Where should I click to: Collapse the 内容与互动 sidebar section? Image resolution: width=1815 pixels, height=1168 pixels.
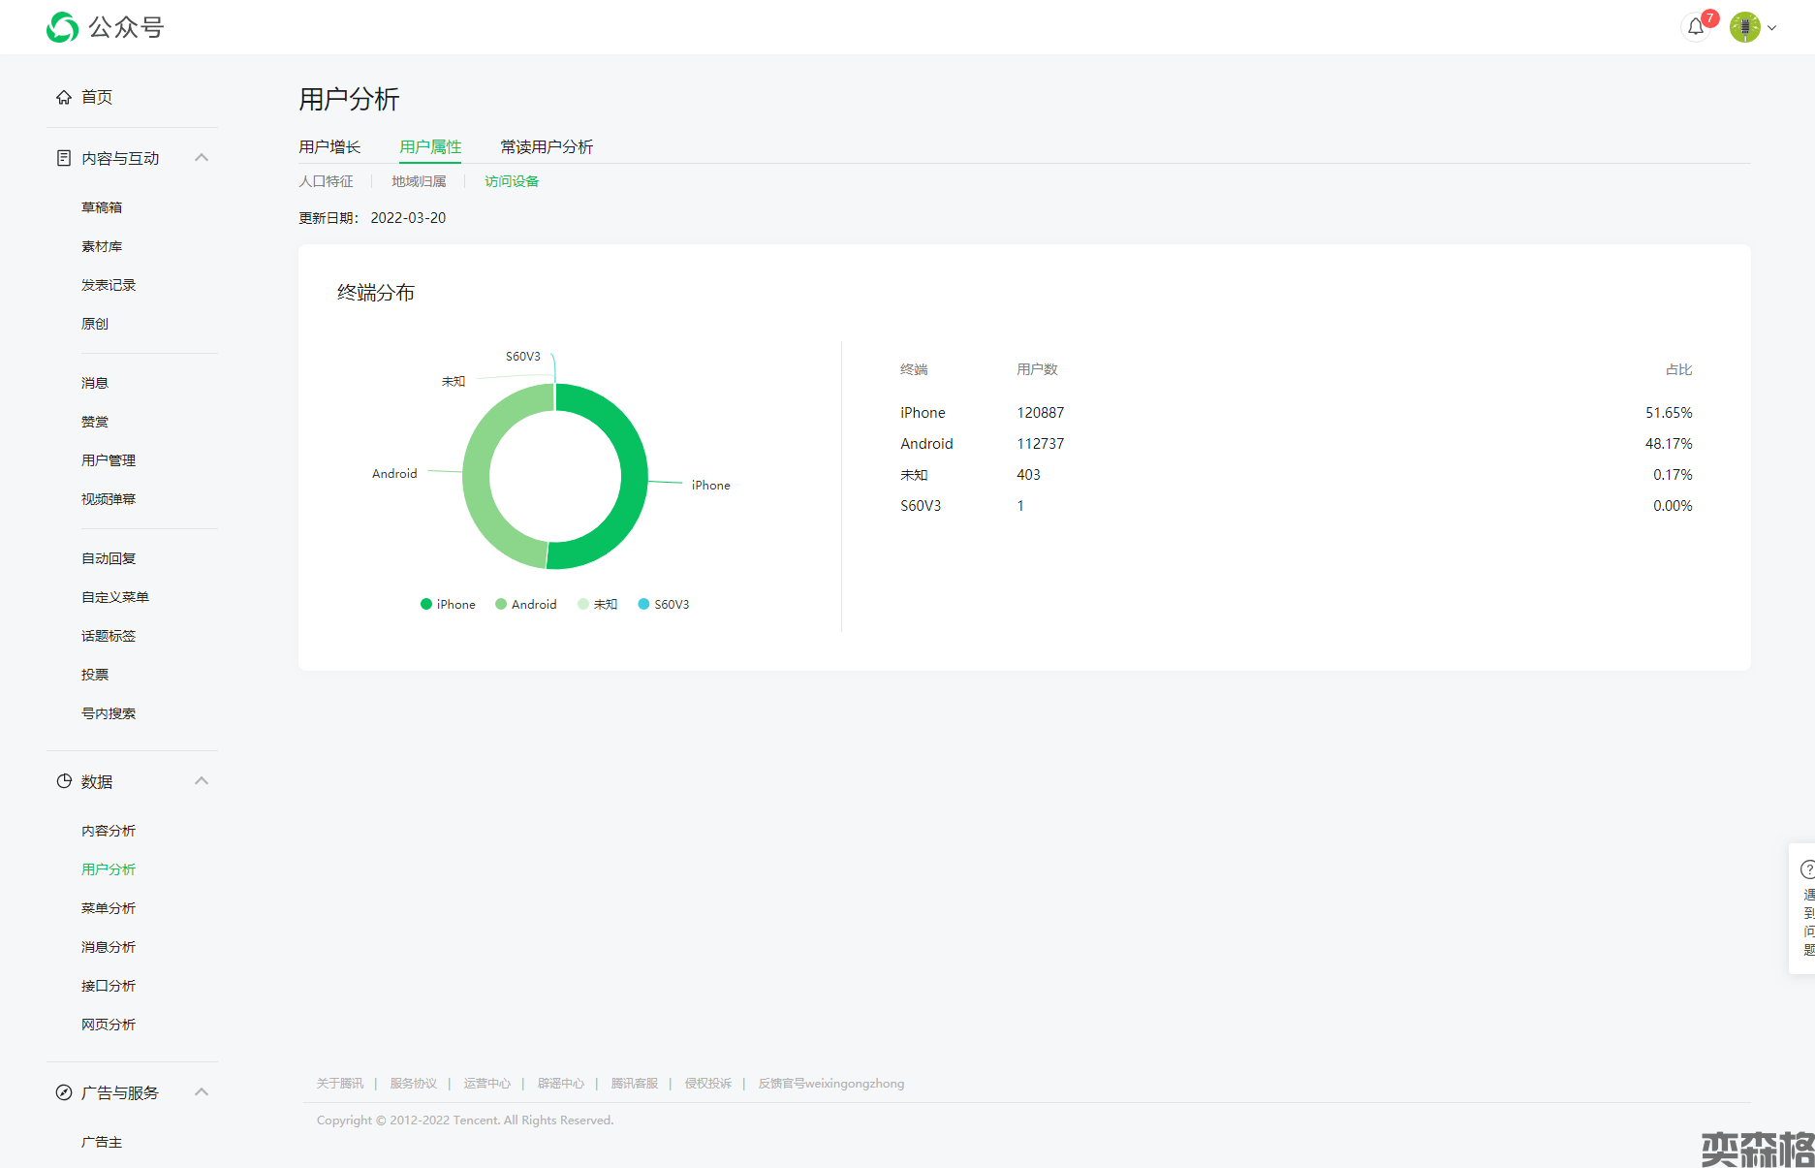click(x=202, y=158)
